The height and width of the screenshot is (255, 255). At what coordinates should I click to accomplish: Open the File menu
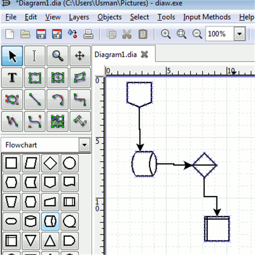click(11, 17)
